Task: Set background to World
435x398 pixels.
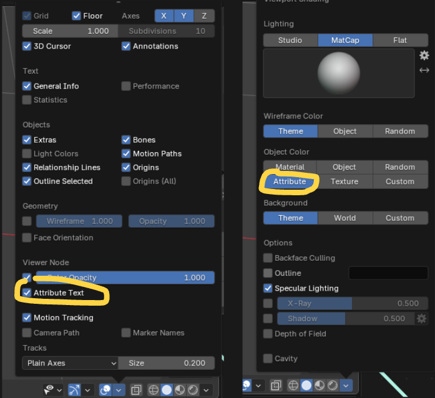Action: (345, 218)
